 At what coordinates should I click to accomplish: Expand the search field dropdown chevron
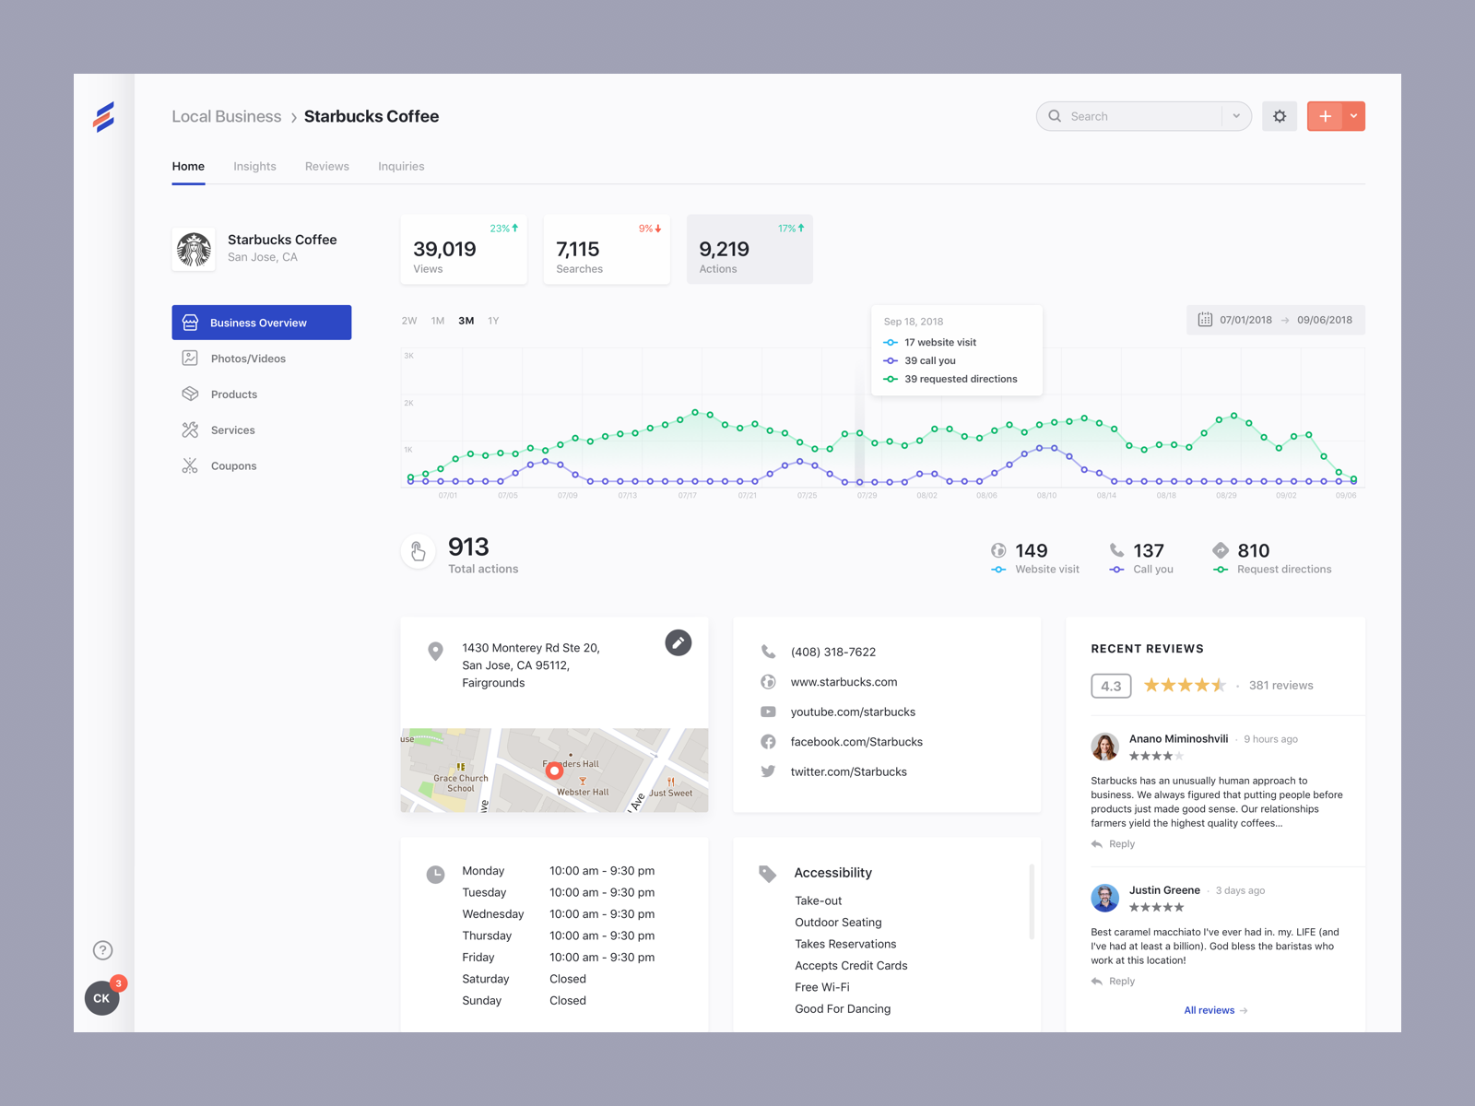point(1236,116)
